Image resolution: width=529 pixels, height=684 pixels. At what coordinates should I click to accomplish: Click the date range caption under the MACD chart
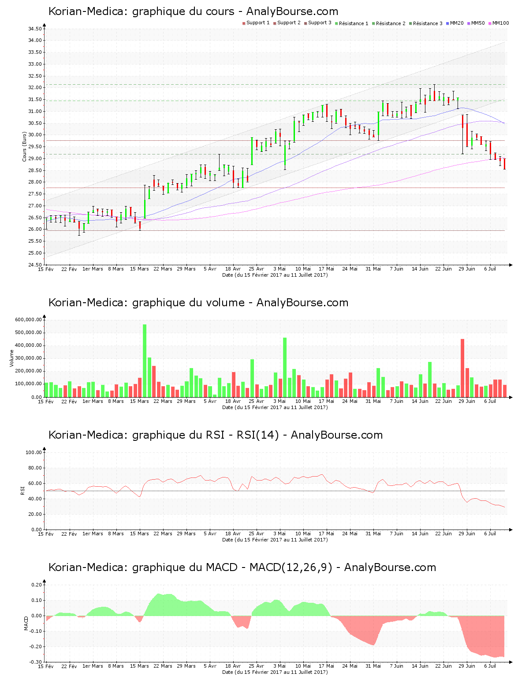click(x=275, y=672)
